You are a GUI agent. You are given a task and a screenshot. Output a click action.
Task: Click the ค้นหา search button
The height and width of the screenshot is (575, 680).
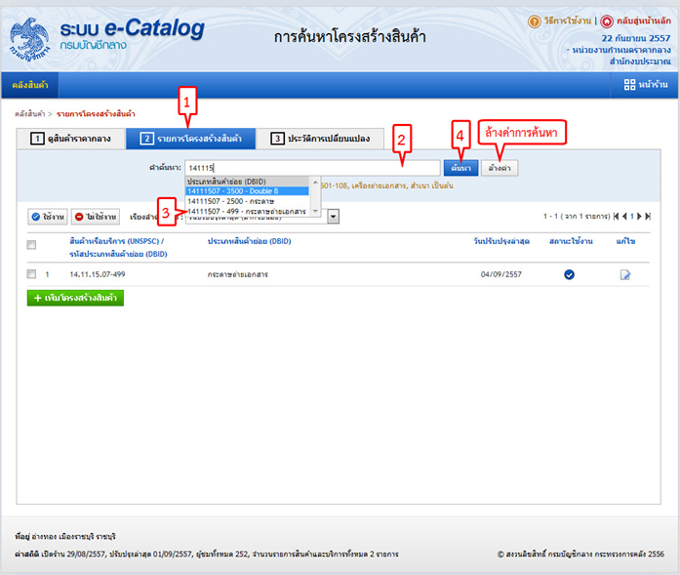[461, 168]
